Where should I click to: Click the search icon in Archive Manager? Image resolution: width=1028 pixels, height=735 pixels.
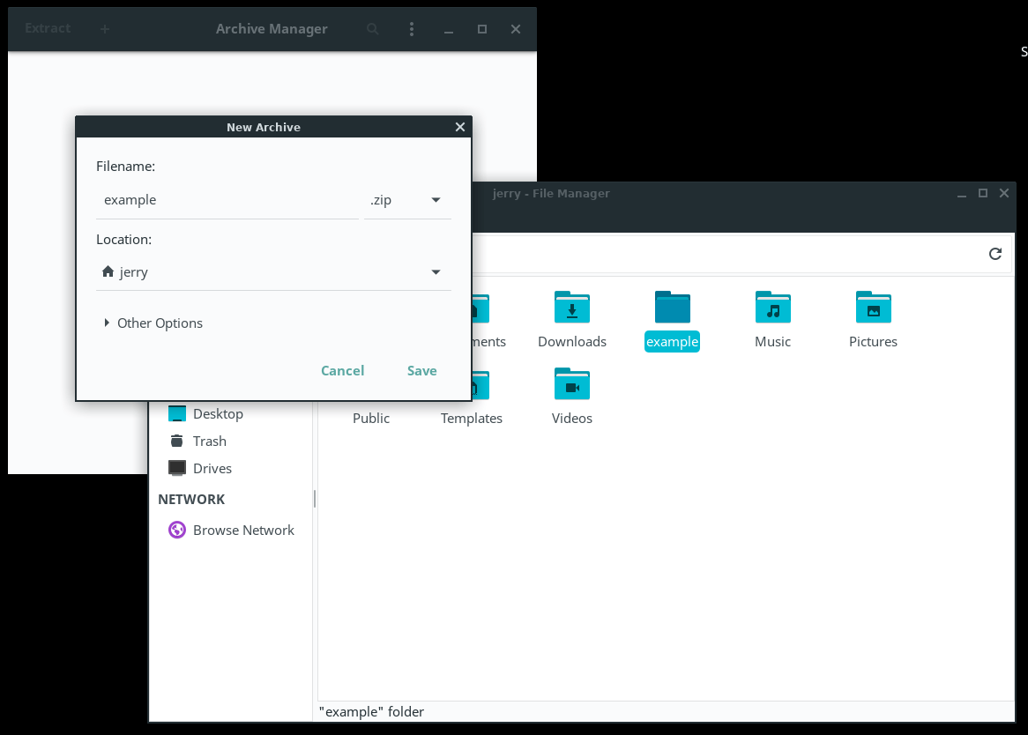pos(373,29)
